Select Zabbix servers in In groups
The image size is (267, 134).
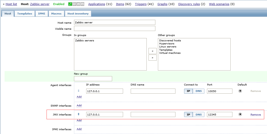tap(84, 41)
